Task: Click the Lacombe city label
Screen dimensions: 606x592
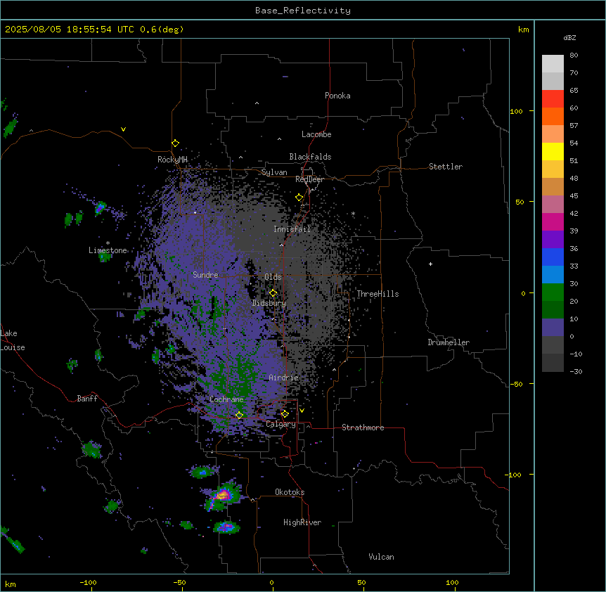Action: click(316, 134)
